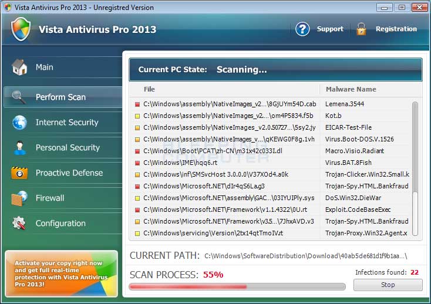Screen dimensions: 431x304
Task: Go to Internet Security
Action: pyautogui.click(x=63, y=122)
